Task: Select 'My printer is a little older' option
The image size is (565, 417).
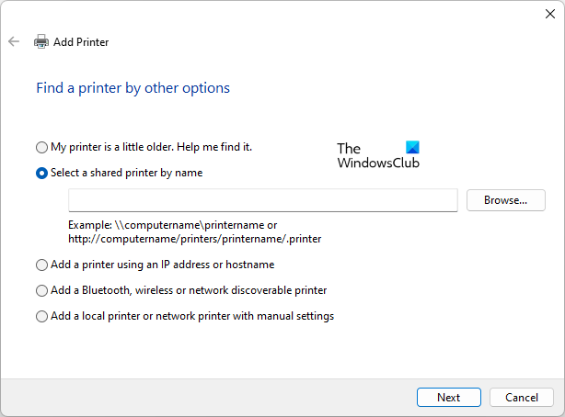Action: pos(41,147)
